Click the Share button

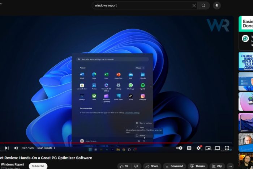click(x=152, y=166)
